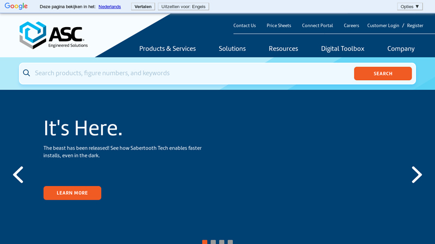435x244 pixels.
Task: Open the Company menu
Action: [401, 49]
